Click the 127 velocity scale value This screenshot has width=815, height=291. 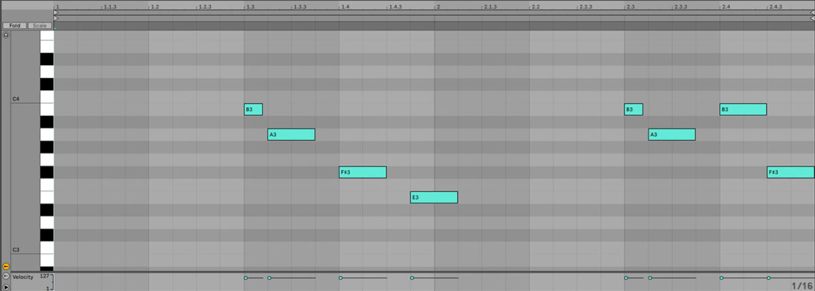[x=46, y=277]
